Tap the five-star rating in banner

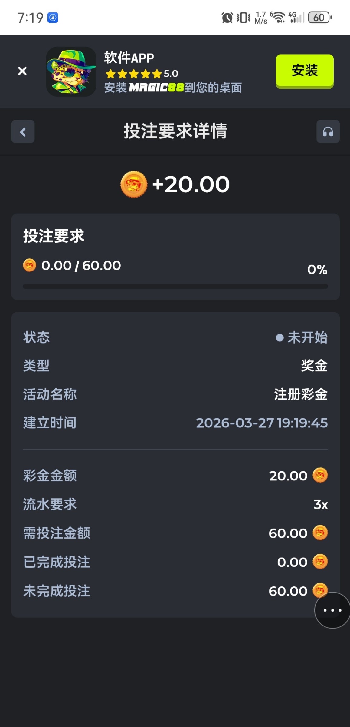pos(134,74)
